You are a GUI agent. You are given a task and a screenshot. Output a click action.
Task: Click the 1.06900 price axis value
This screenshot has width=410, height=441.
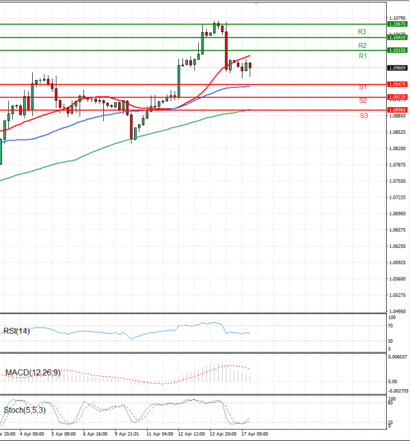397,214
